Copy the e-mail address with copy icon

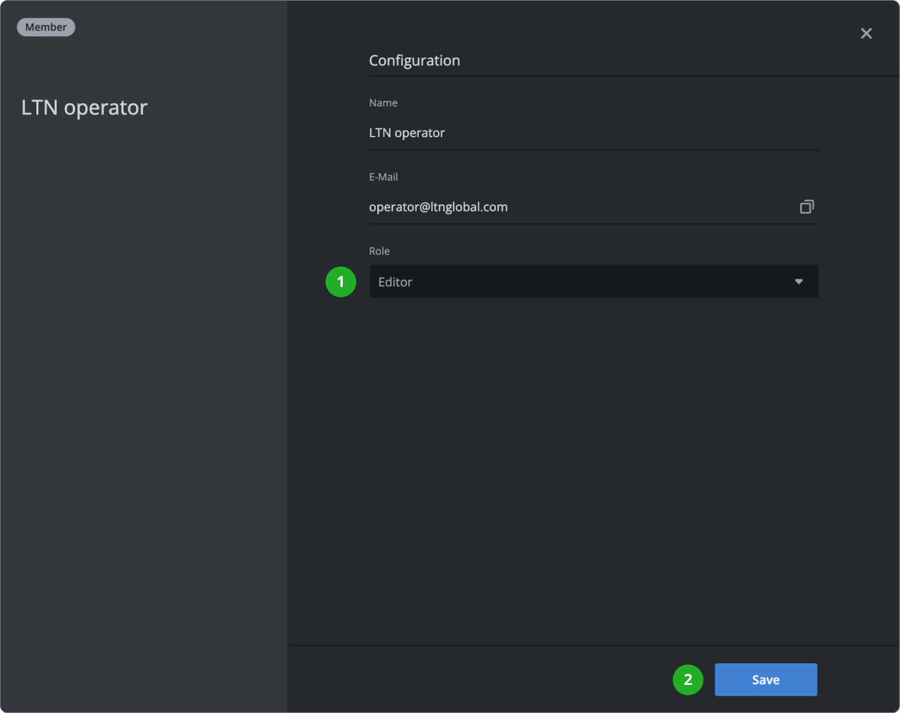(x=807, y=207)
